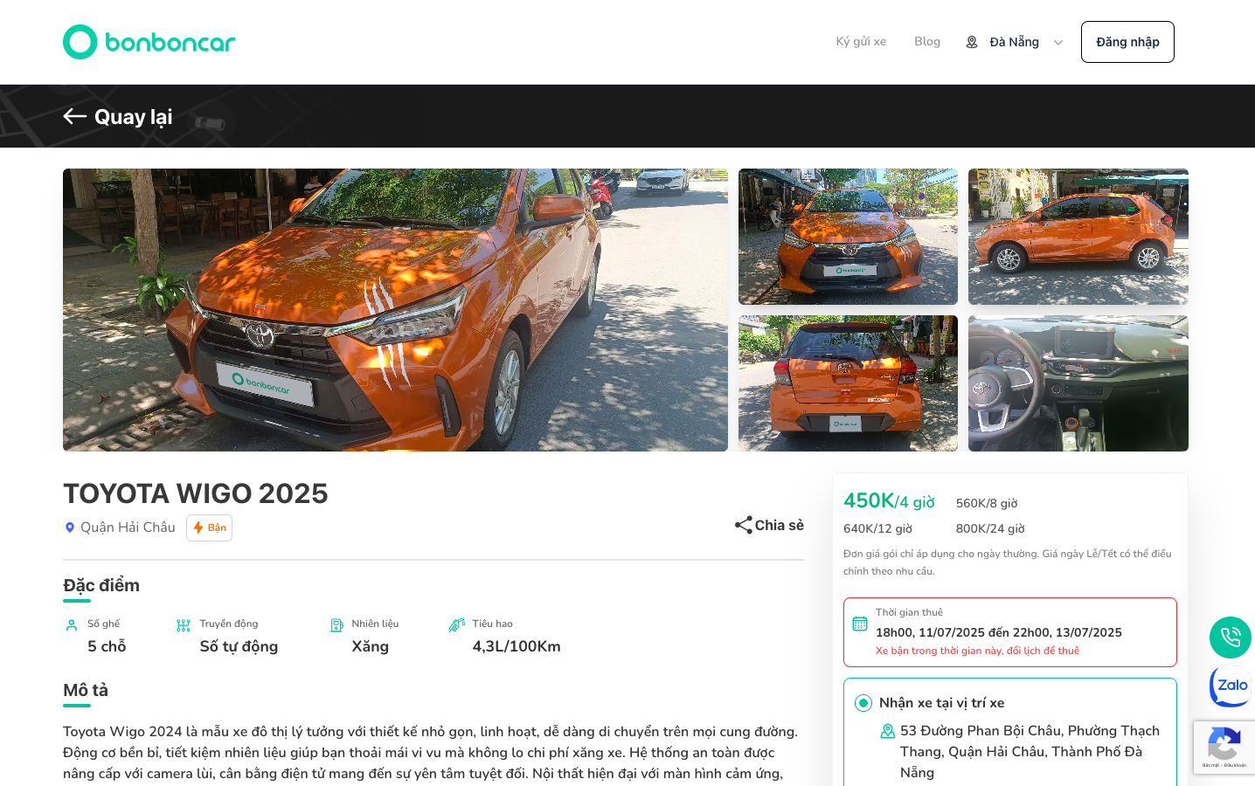Click the Mô tả section heading
Screen dimensions: 1255x786
point(86,690)
